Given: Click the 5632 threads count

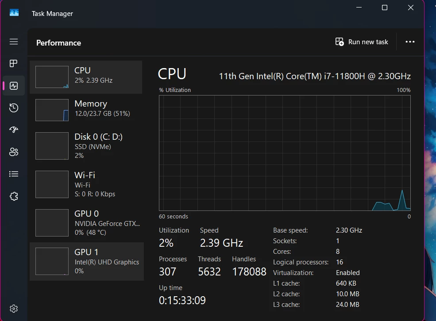Looking at the screenshot, I should [209, 271].
